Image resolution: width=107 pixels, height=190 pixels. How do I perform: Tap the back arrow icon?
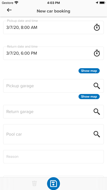9,10
